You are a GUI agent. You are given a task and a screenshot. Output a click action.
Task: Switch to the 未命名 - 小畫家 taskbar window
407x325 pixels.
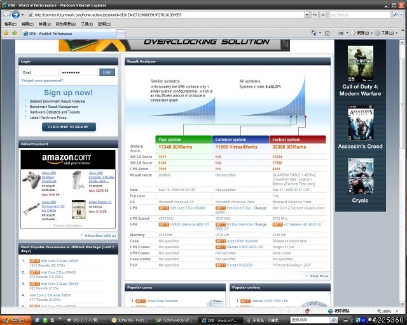265,321
